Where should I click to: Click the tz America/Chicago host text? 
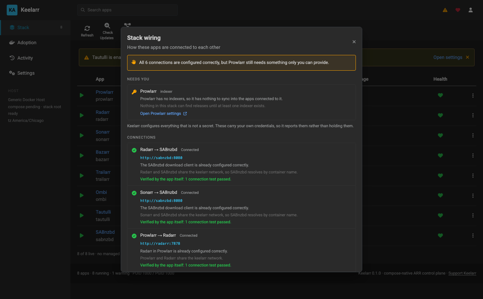[x=26, y=121]
